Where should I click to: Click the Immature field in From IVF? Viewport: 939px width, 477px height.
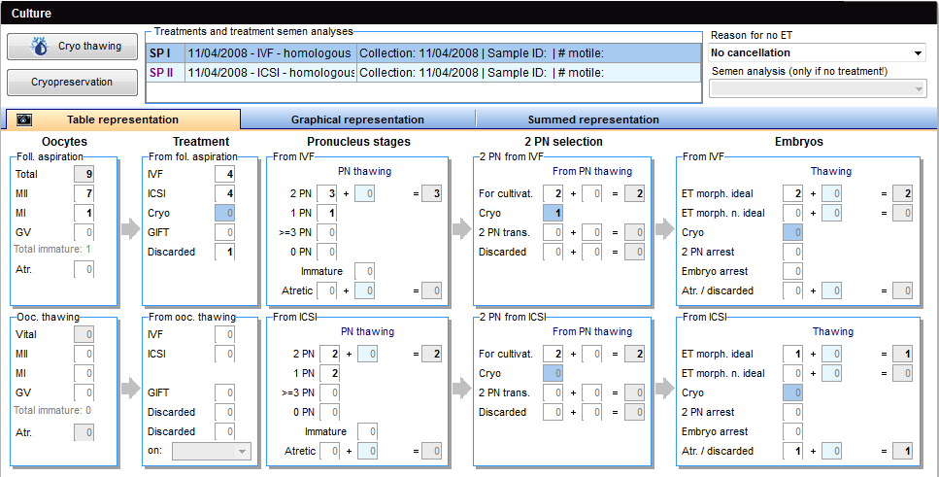(364, 271)
